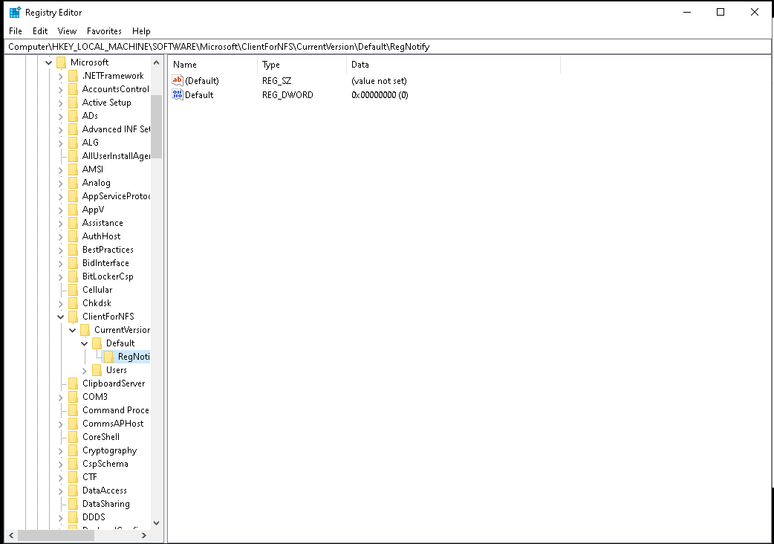The width and height of the screenshot is (774, 544).
Task: Expand the .NETFramework key arrow
Action: [61, 76]
